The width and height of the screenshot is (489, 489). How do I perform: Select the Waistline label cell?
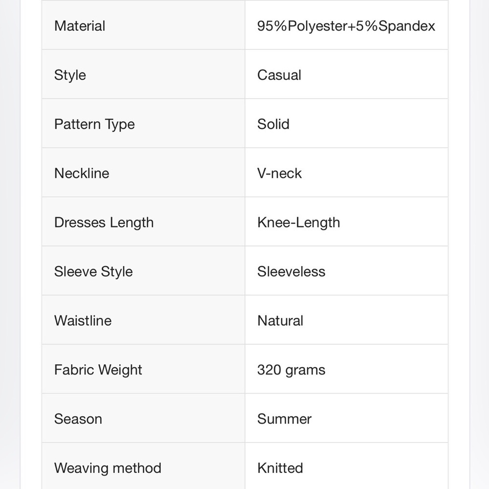(x=143, y=320)
